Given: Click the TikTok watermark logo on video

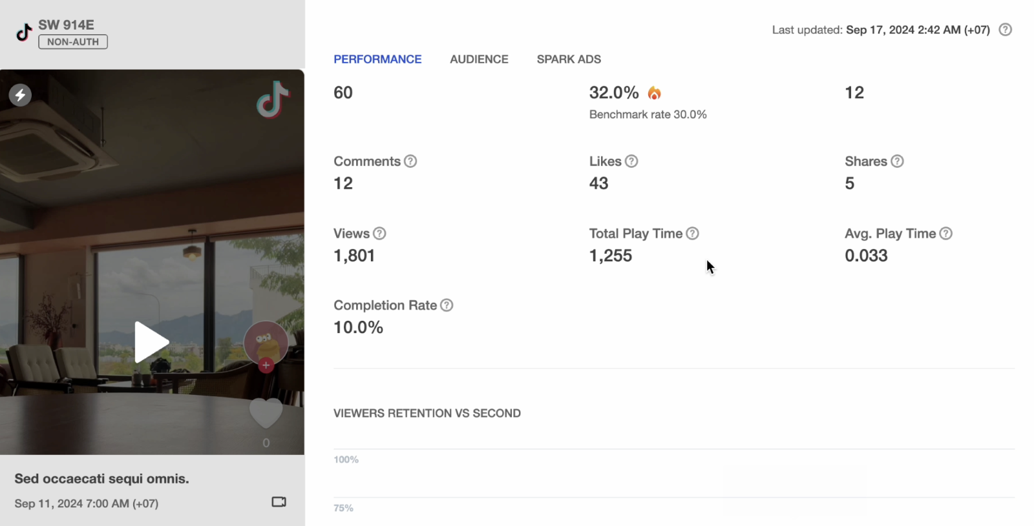Looking at the screenshot, I should coord(273,99).
